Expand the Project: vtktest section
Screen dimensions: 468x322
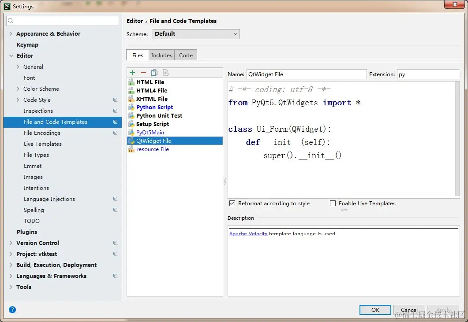(11, 254)
